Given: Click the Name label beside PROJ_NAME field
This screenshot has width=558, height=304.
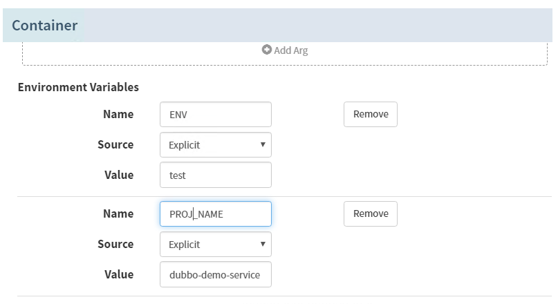Looking at the screenshot, I should coord(118,213).
